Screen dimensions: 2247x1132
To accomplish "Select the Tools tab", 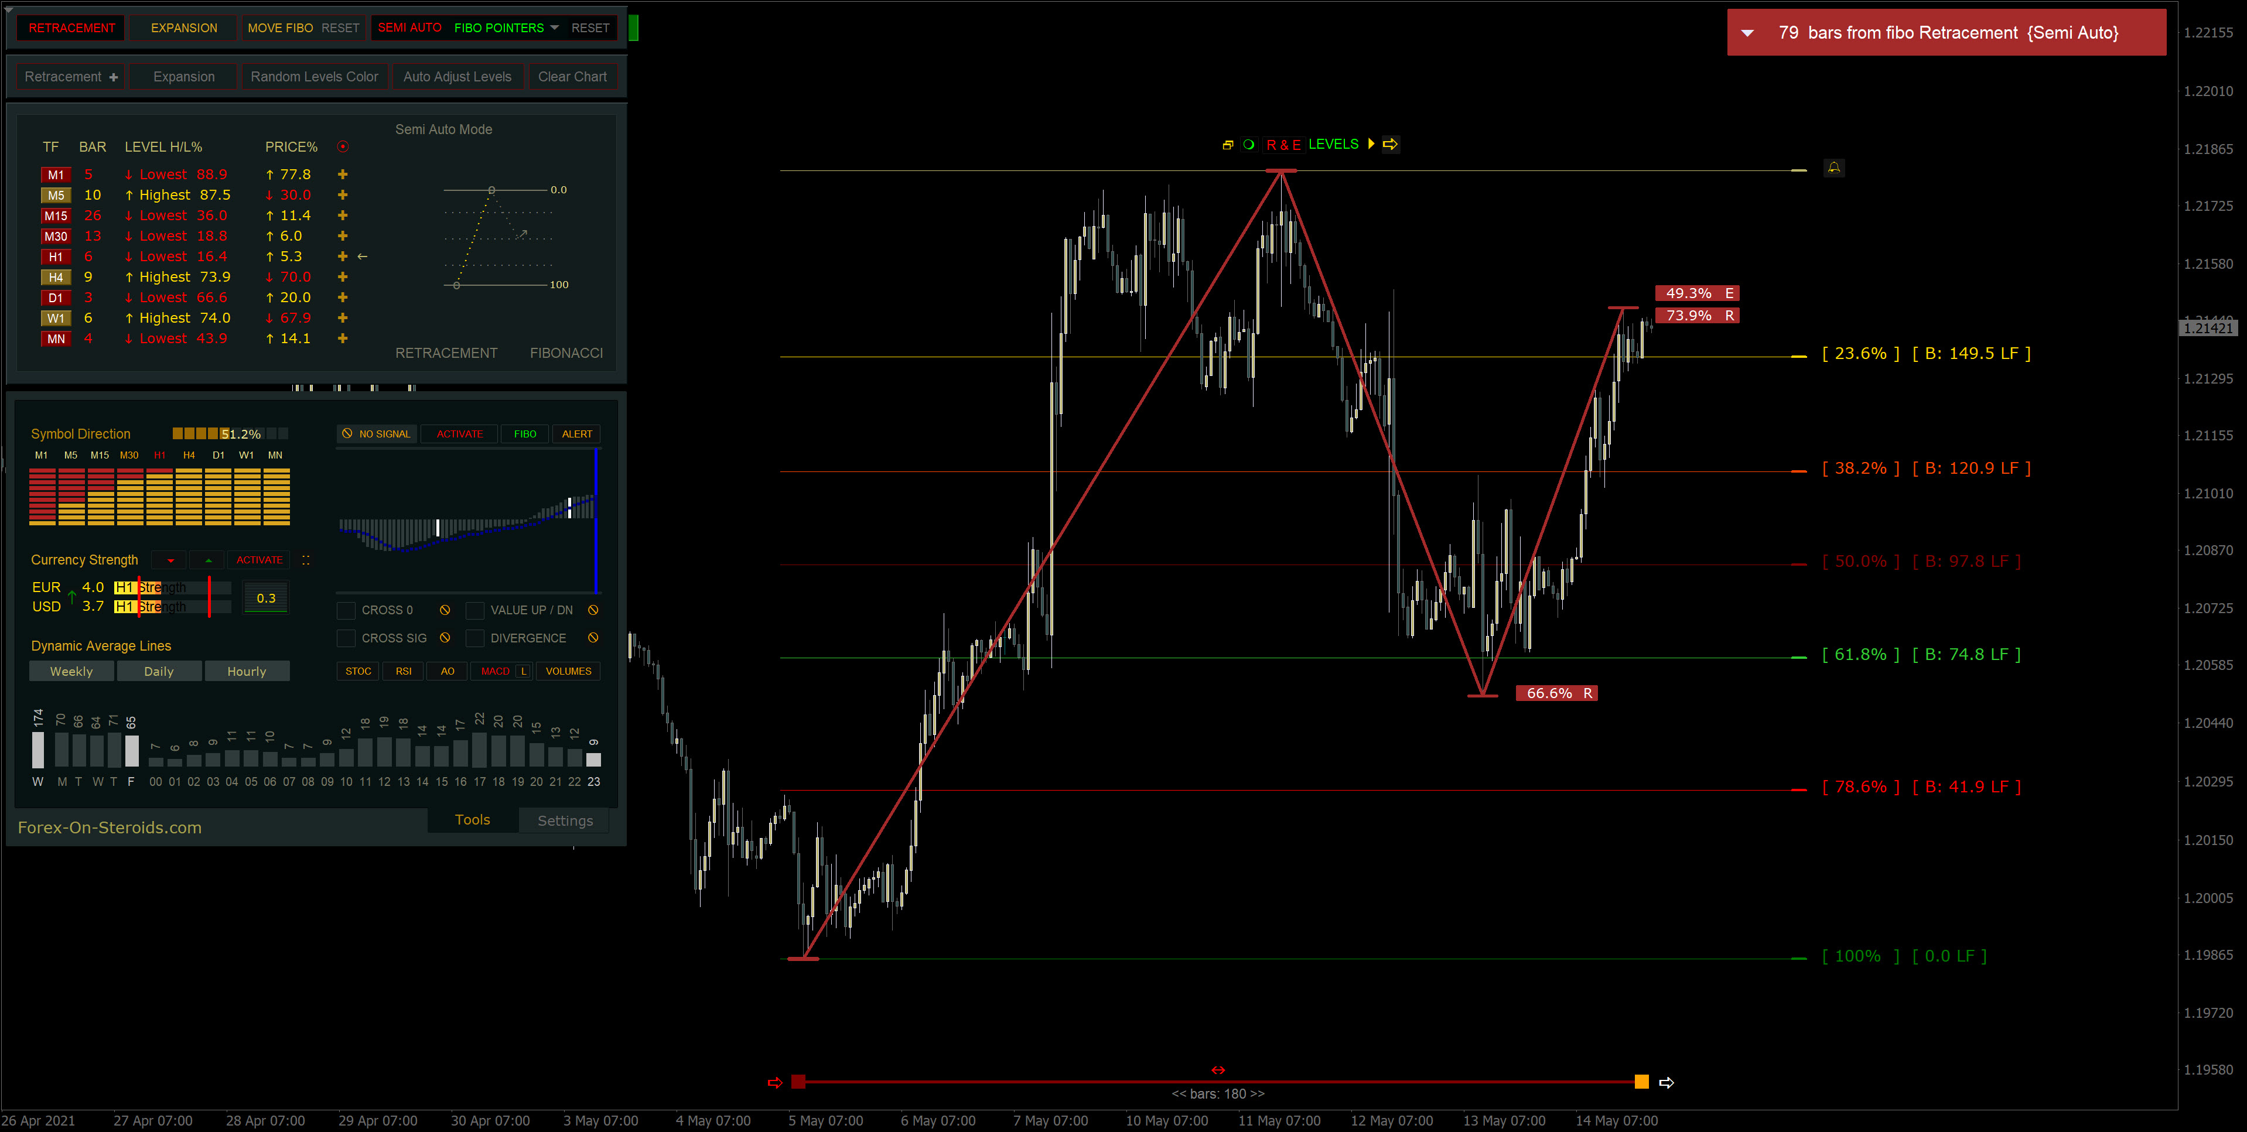I will click(472, 820).
